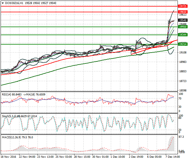Click the 18983 price scale value

183,62
